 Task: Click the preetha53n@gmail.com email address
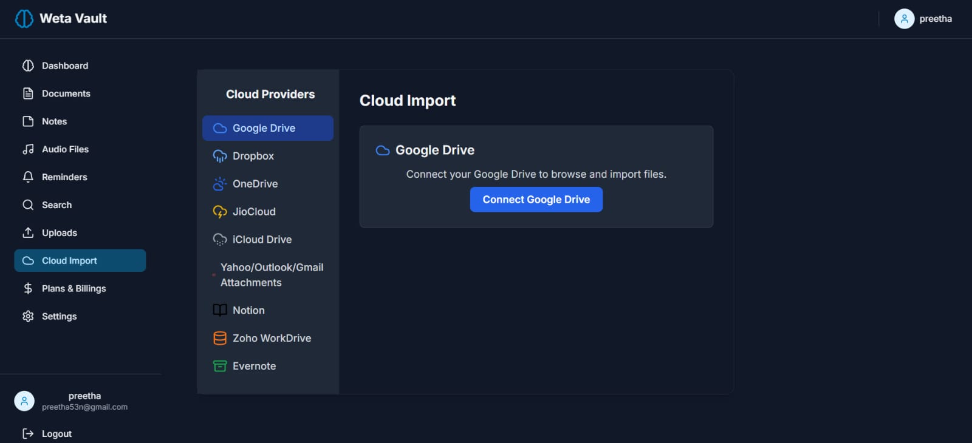tap(85, 407)
